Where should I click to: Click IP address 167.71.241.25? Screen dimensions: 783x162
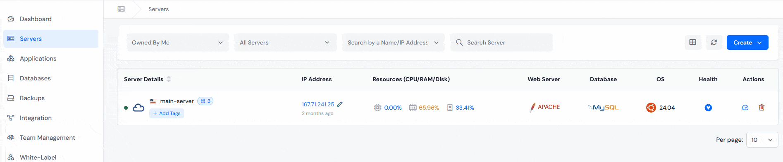coord(318,104)
